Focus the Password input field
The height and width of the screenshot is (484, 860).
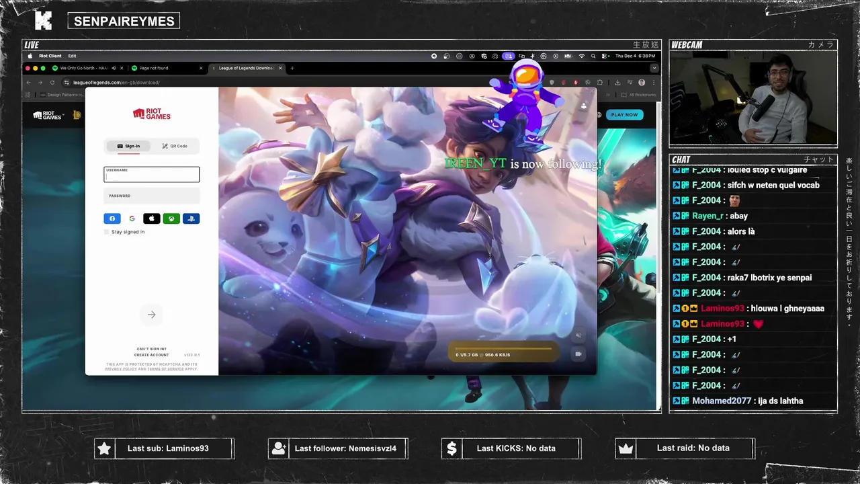(x=152, y=196)
